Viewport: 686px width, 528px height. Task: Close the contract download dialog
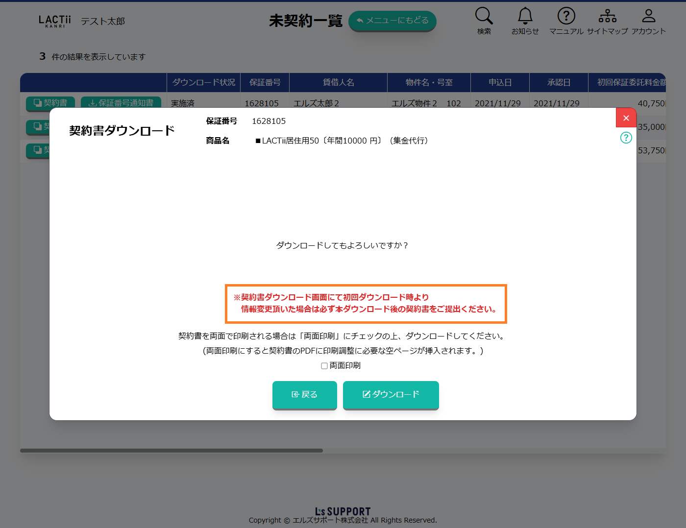pos(626,118)
